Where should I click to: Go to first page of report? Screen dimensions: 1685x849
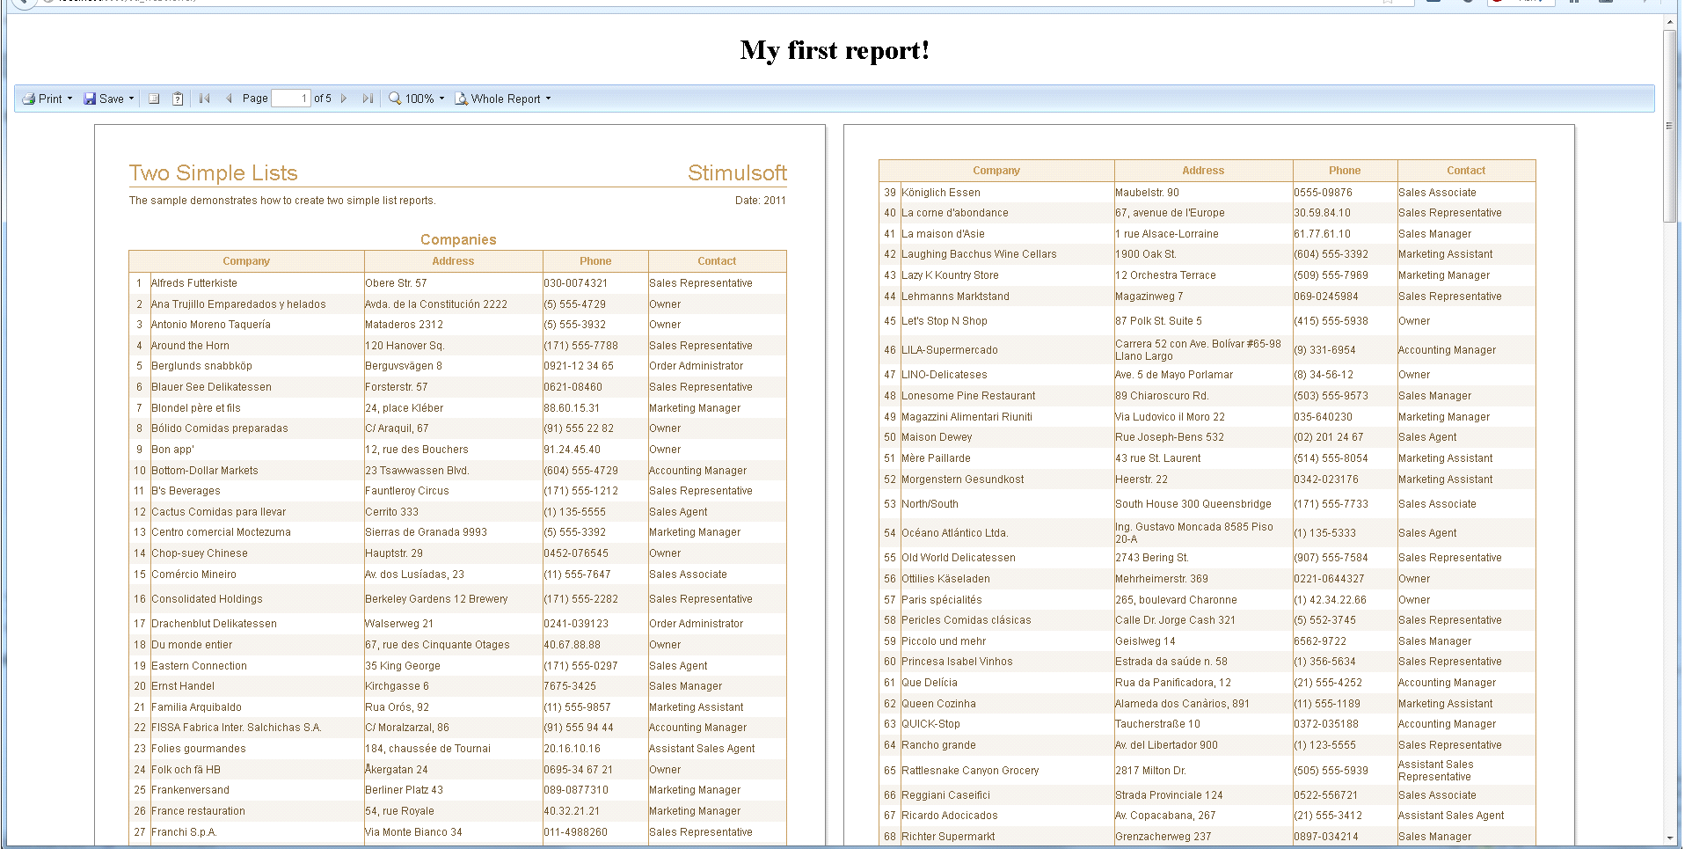pos(205,99)
